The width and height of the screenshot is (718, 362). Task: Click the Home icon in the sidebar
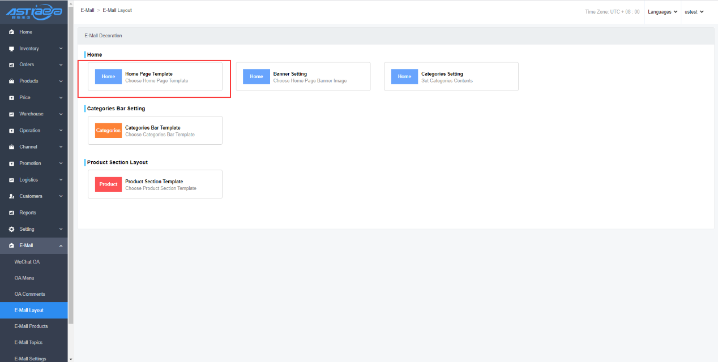(11, 32)
